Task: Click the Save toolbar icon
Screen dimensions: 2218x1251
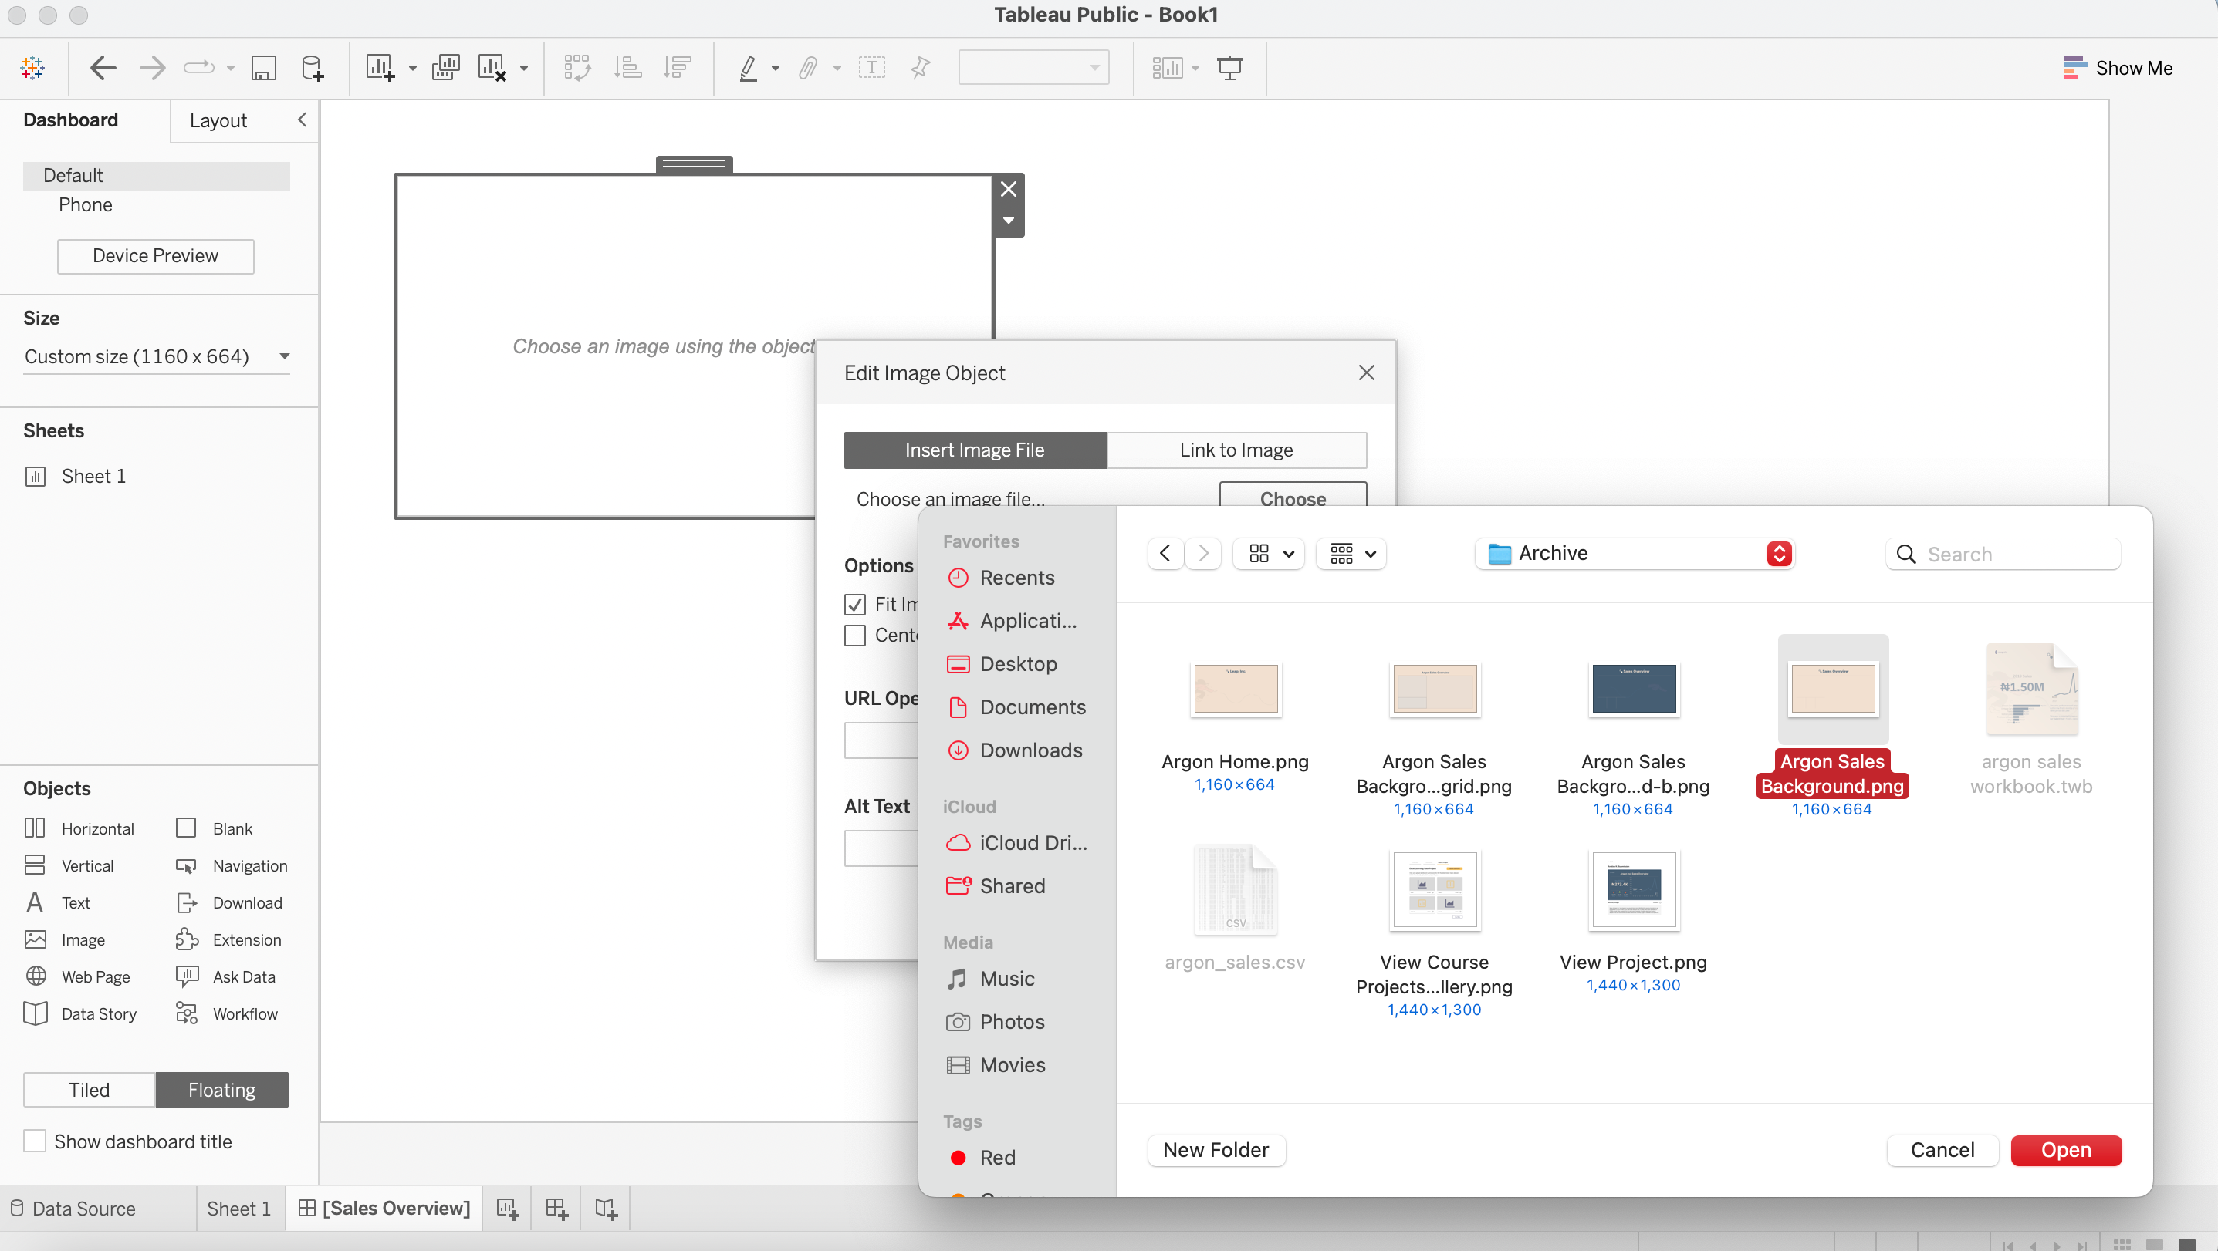Action: coord(263,68)
